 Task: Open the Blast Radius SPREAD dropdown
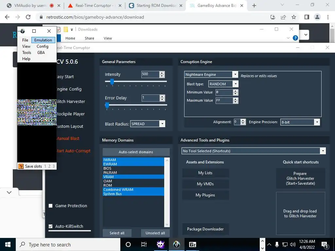click(162, 124)
